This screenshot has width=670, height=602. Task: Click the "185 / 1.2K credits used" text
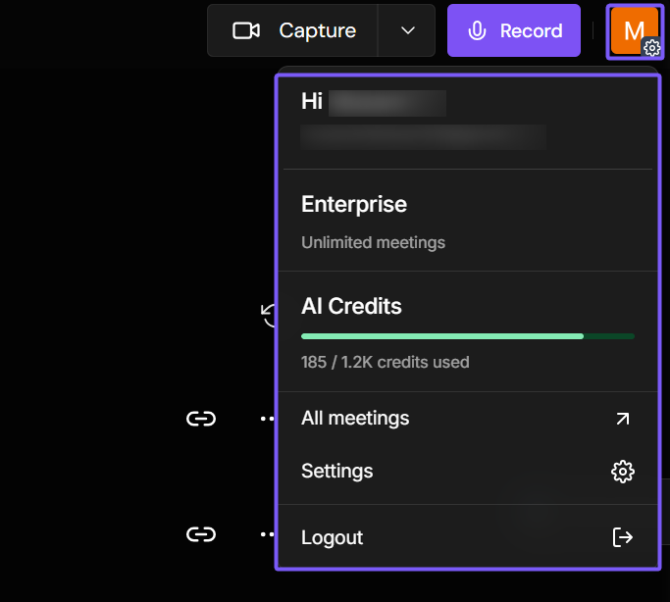(x=386, y=362)
